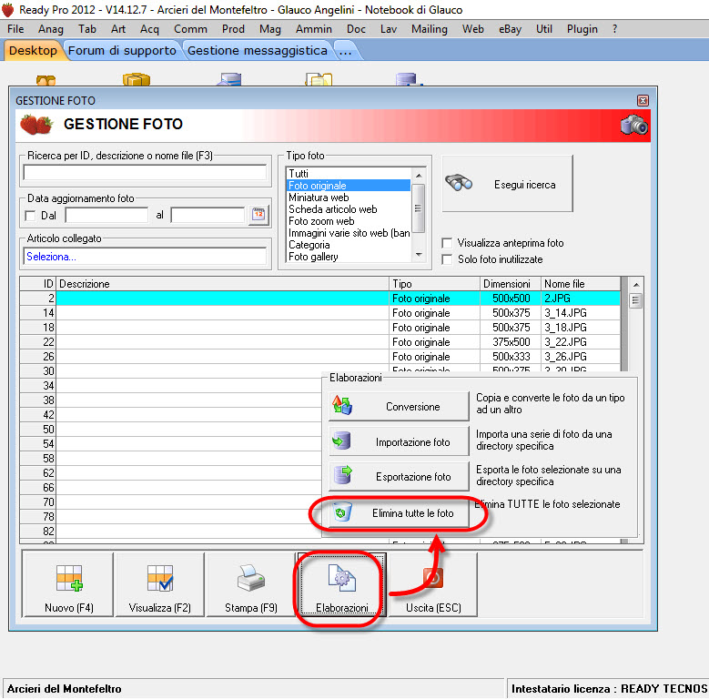Switch to the Forum di supporto tab
Screen dimensions: 709x699
122,50
